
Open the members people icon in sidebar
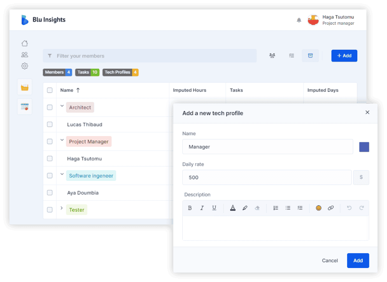pos(25,55)
